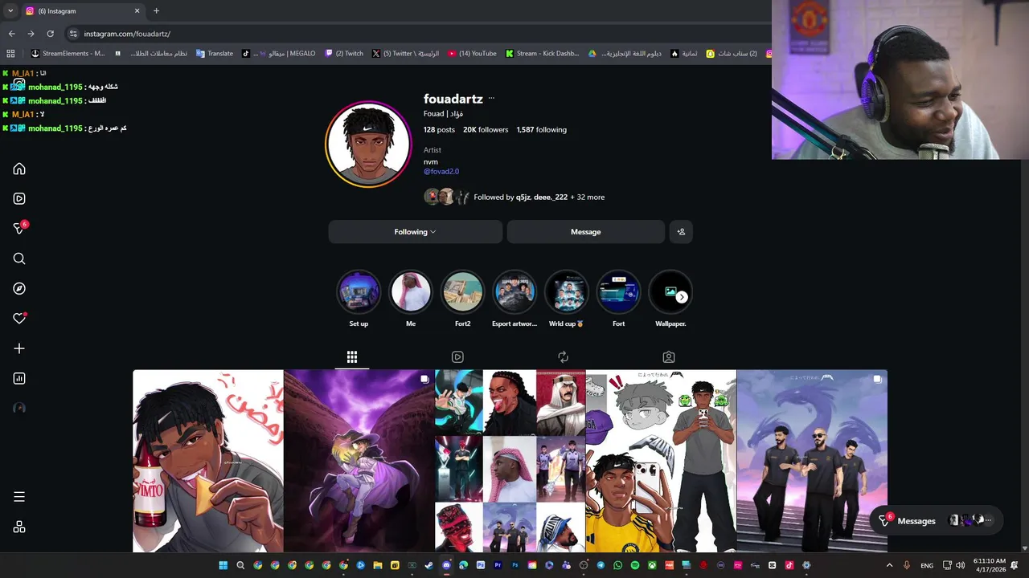The image size is (1029, 578).
Task: Open the @fovad2.0 link in bio
Action: 441,171
